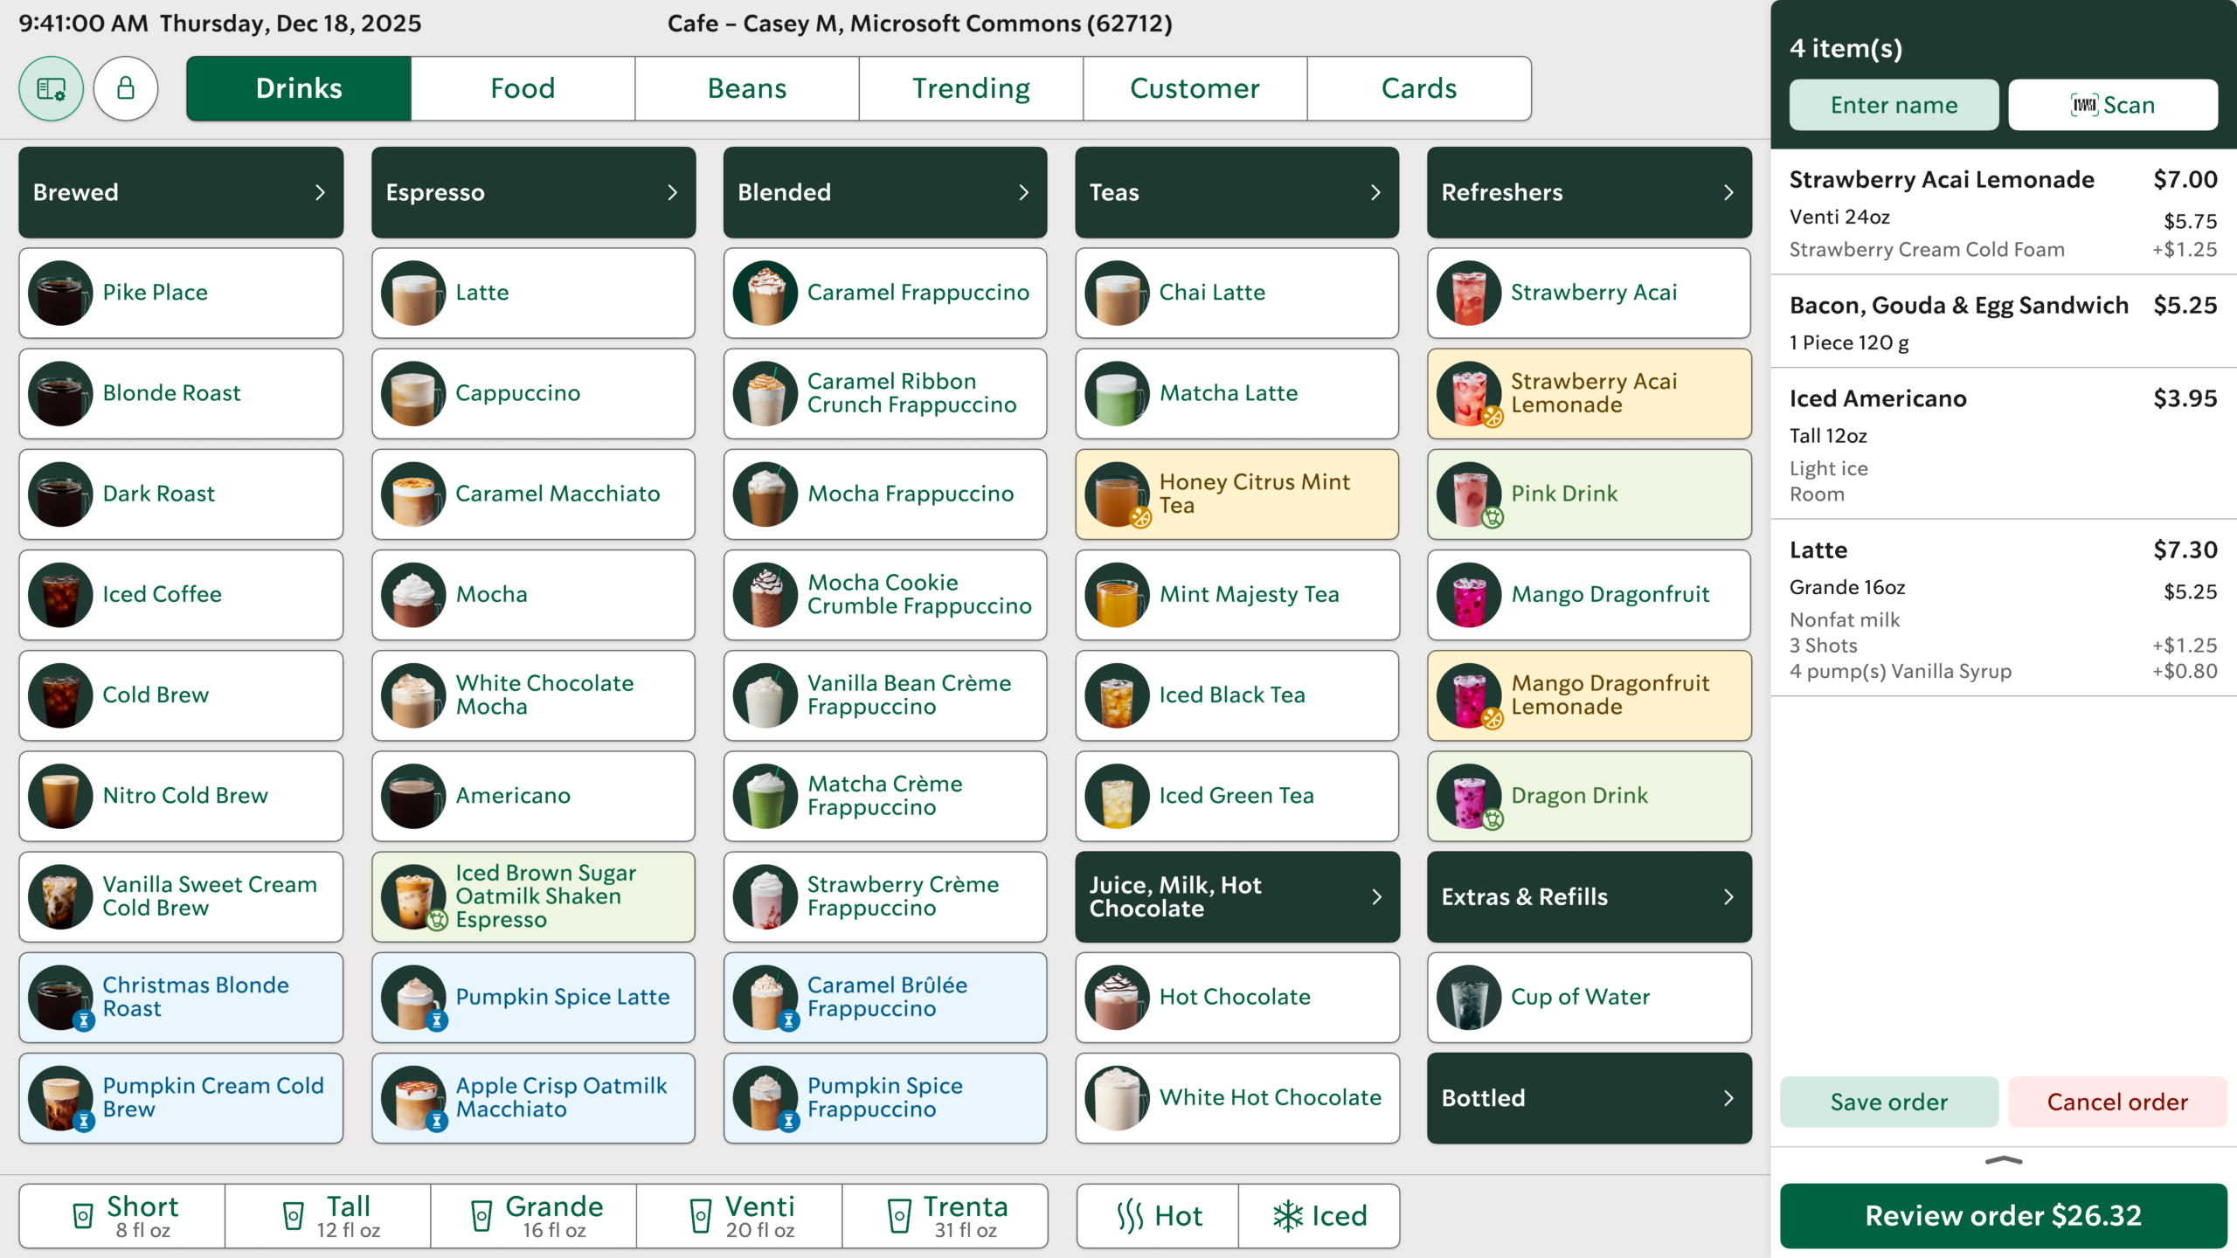Open the Blended category list
Screen dimensions: 2237x1258
click(885, 192)
